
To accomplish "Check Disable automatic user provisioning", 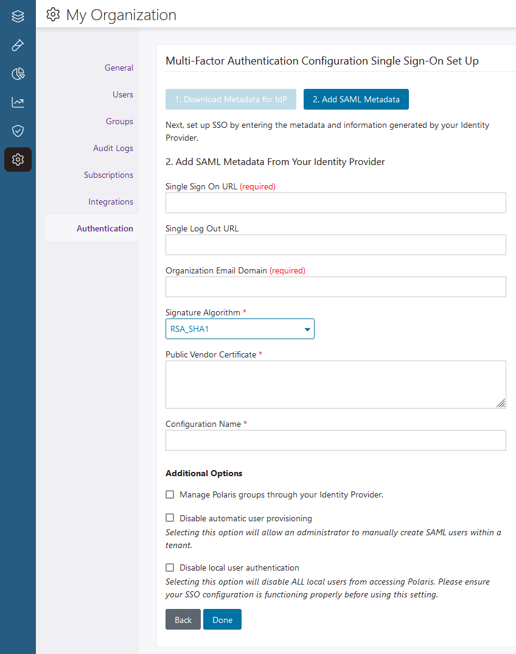I will click(x=170, y=518).
